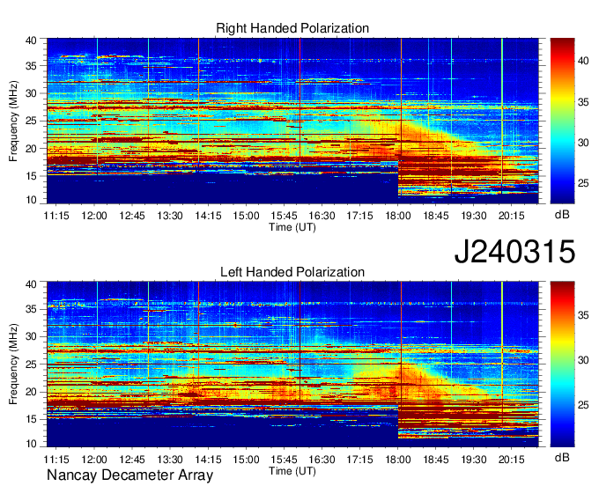Click the 12:45 tick label on bottom plot

click(132, 460)
